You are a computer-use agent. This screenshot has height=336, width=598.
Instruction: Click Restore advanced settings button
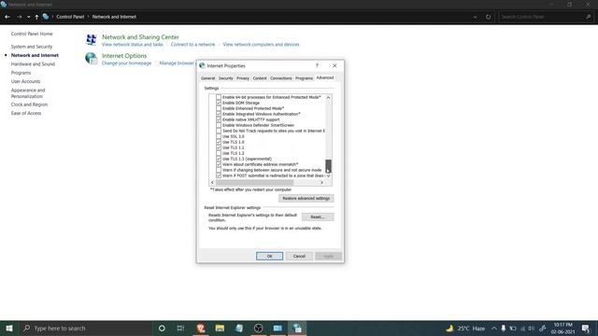coord(306,199)
